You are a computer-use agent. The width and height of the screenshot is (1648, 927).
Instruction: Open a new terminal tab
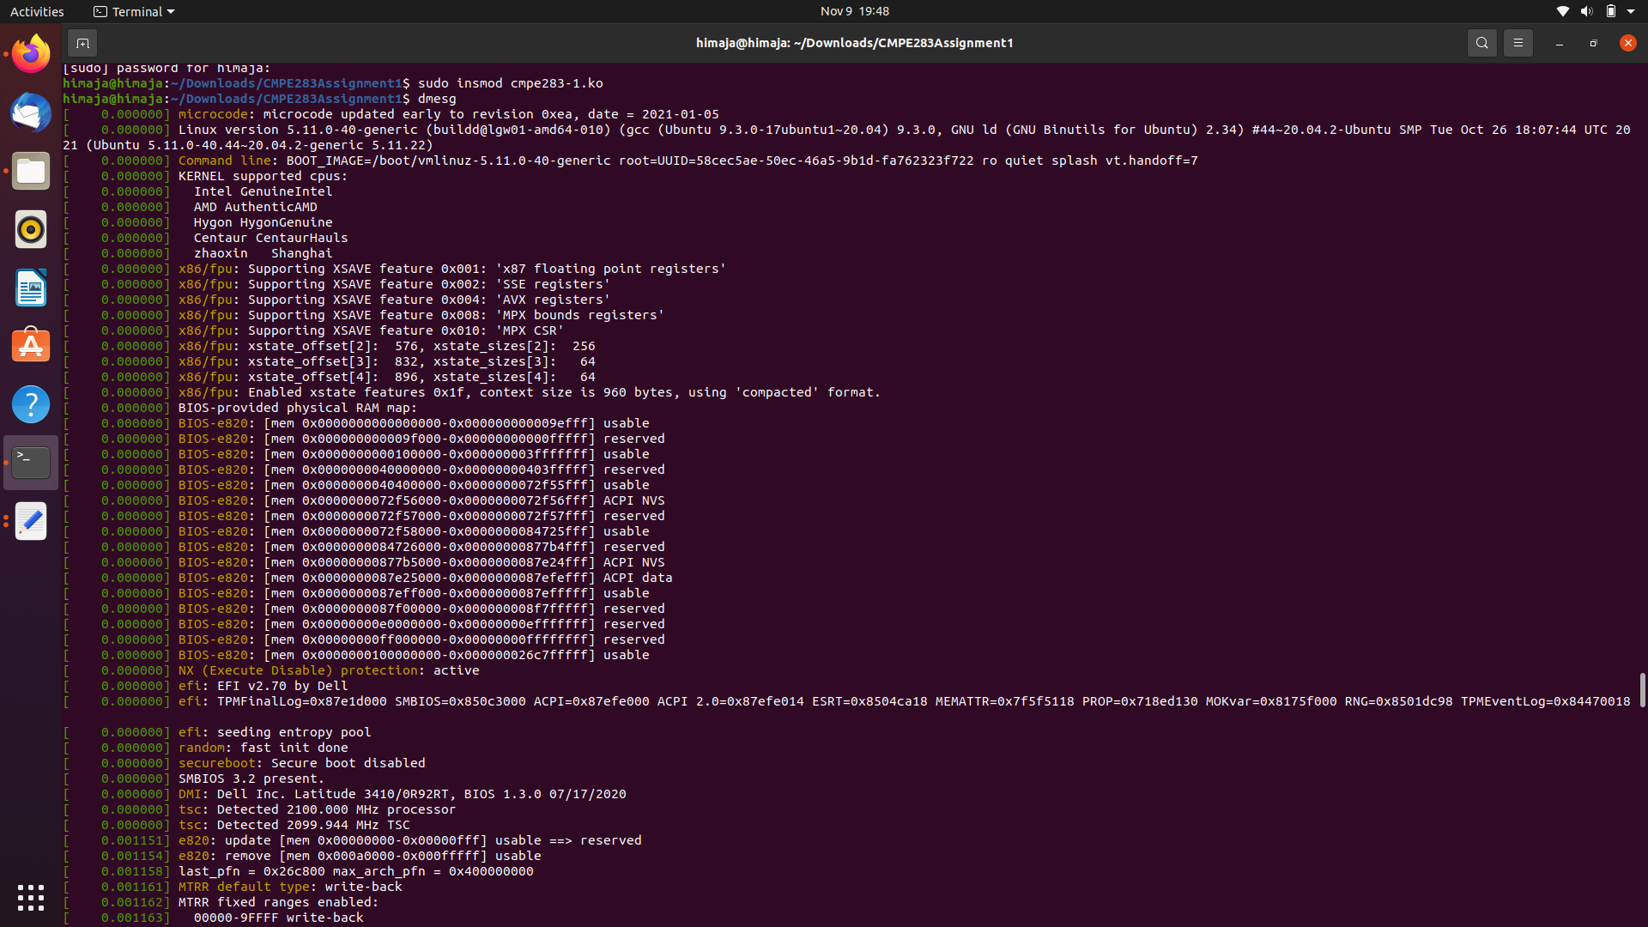click(x=82, y=43)
